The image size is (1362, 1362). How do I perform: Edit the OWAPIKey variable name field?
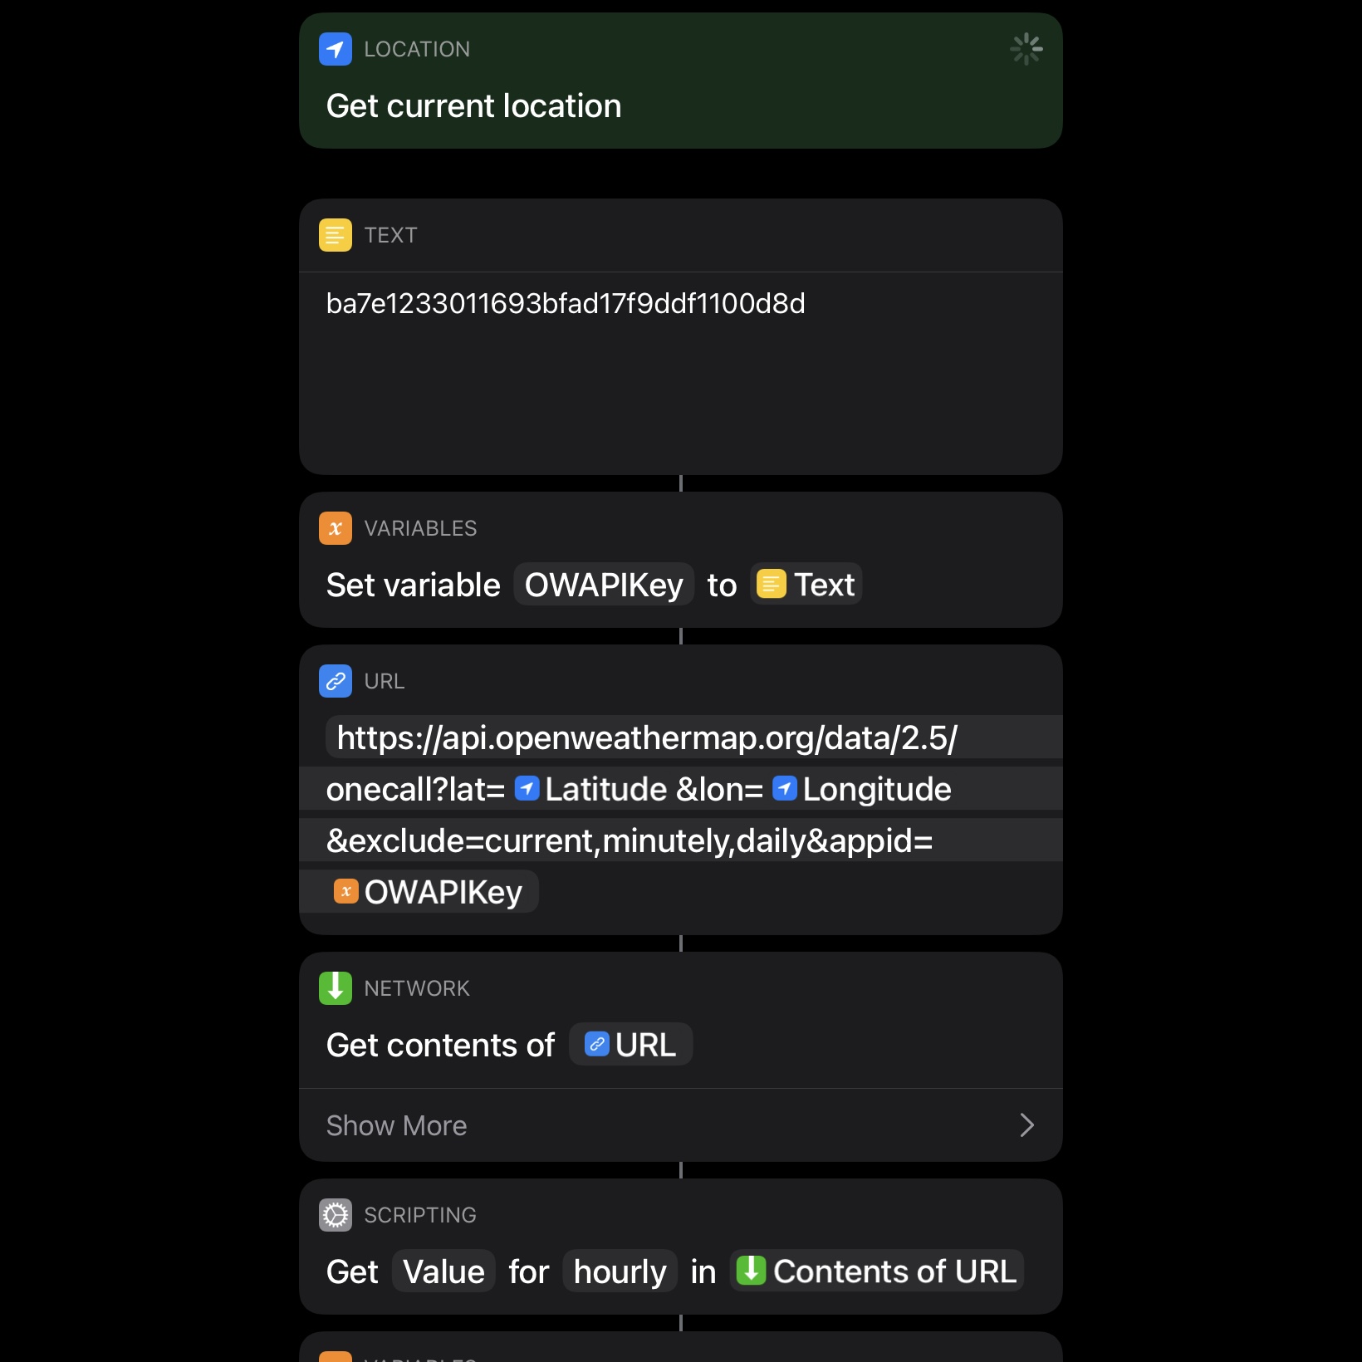(x=604, y=585)
